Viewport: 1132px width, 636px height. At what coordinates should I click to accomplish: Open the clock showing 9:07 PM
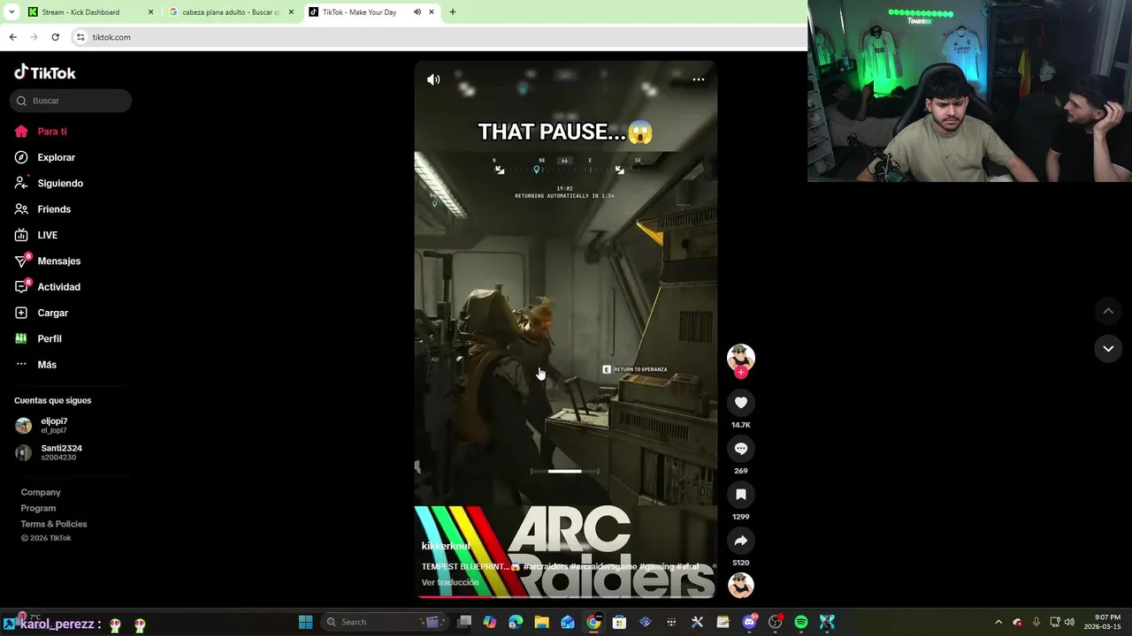pyautogui.click(x=1103, y=622)
